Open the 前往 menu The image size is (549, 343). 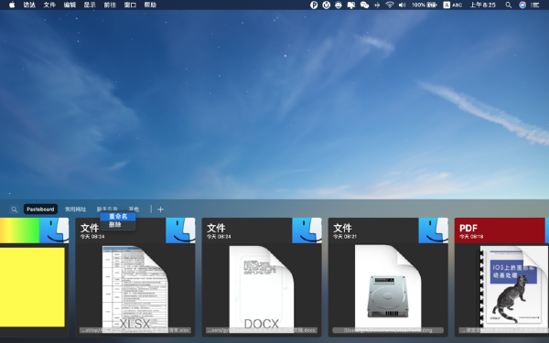tap(110, 5)
